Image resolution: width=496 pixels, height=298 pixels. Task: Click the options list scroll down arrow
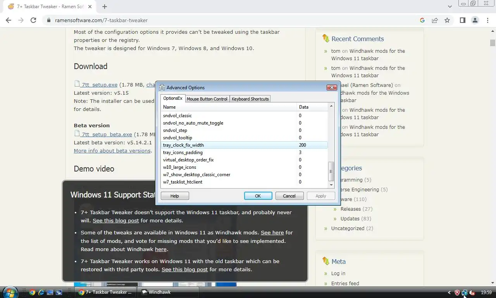pos(331,185)
